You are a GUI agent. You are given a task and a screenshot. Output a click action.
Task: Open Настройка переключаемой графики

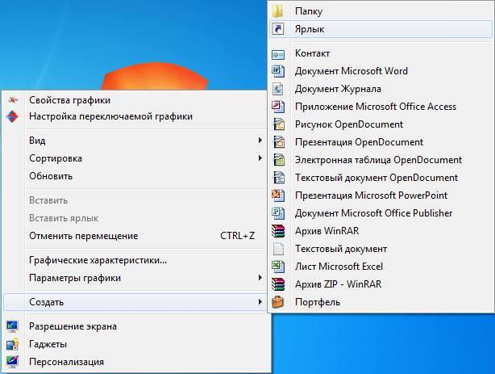(137, 116)
